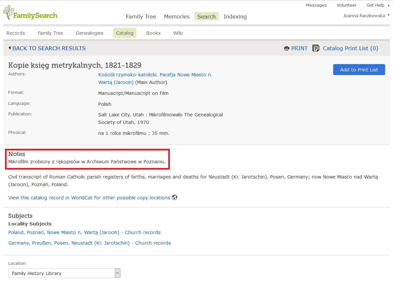This screenshot has width=393, height=282.
Task: Open the Wiki tab
Action: pyautogui.click(x=178, y=33)
